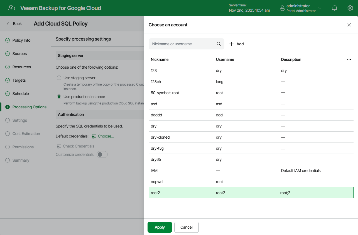
Task: Click the Resources completed checkmark icon
Action: click(8, 67)
